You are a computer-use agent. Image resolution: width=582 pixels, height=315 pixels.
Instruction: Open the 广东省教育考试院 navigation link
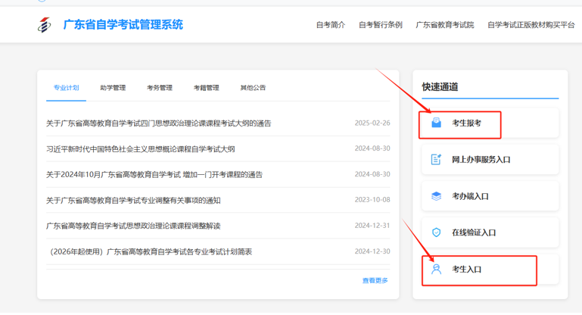click(x=445, y=25)
